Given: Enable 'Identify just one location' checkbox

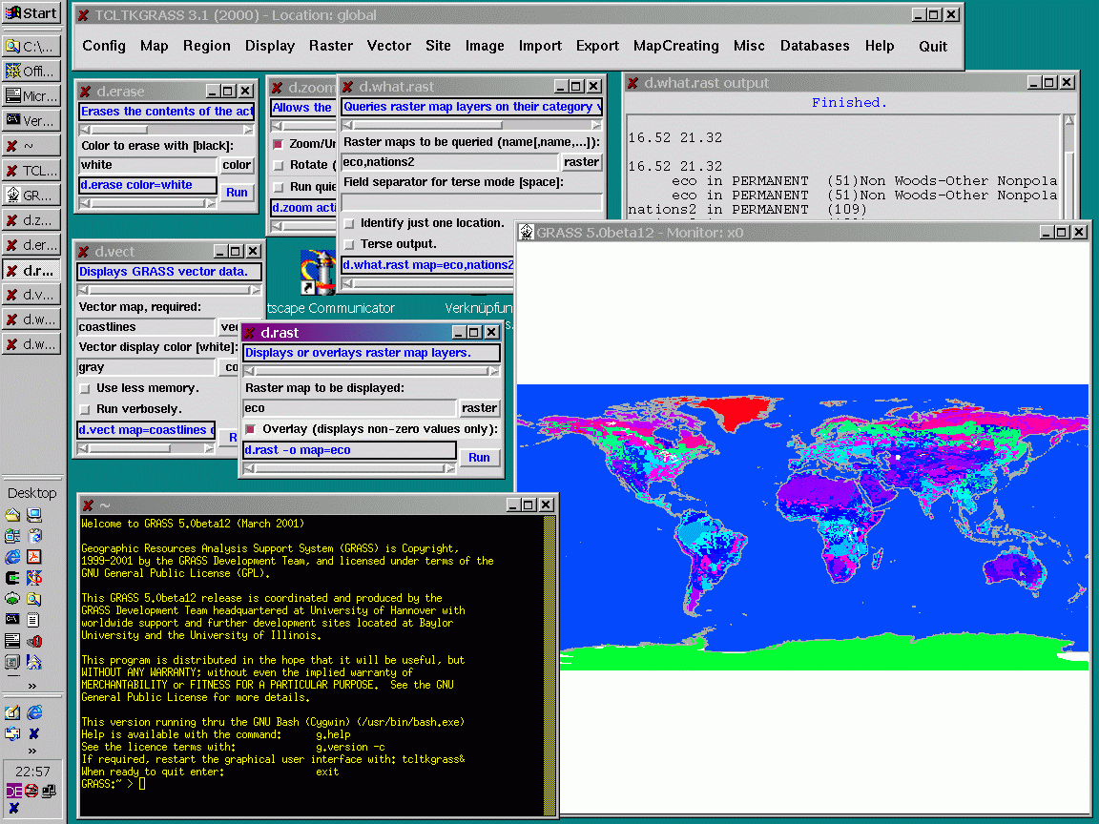Looking at the screenshot, I should 349,223.
